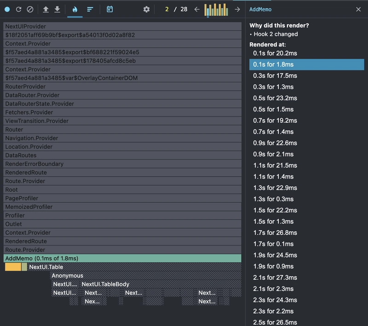Switch to Ranked chart tab
Viewport: 368px width, 326px height.
click(x=90, y=9)
